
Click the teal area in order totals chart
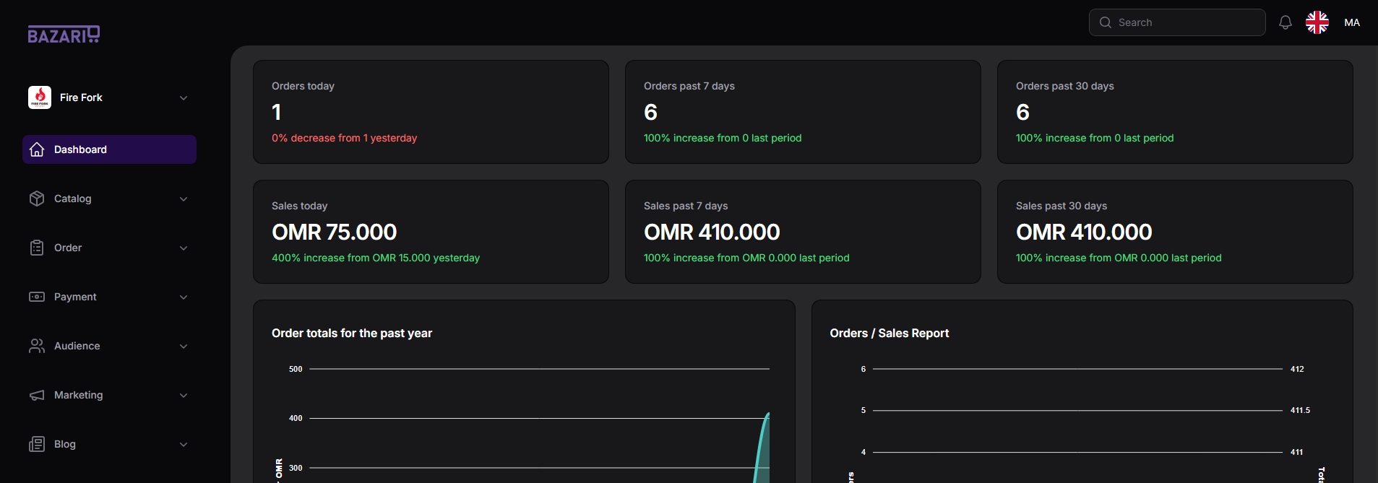point(764,455)
